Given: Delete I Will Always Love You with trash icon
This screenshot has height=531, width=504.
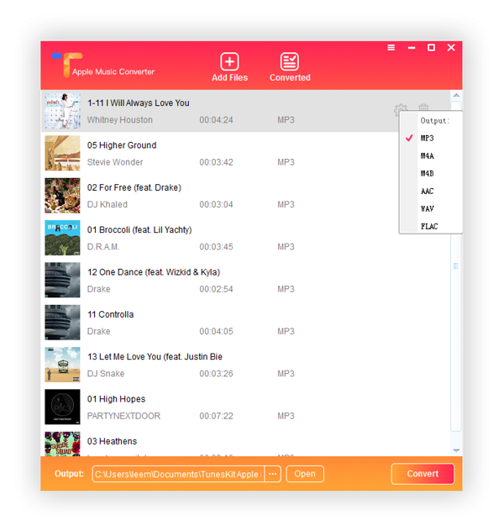Looking at the screenshot, I should (x=423, y=108).
